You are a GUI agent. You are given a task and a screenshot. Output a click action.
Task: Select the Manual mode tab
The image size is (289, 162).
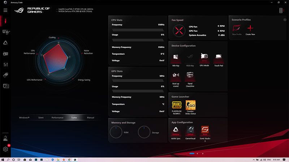(90, 118)
